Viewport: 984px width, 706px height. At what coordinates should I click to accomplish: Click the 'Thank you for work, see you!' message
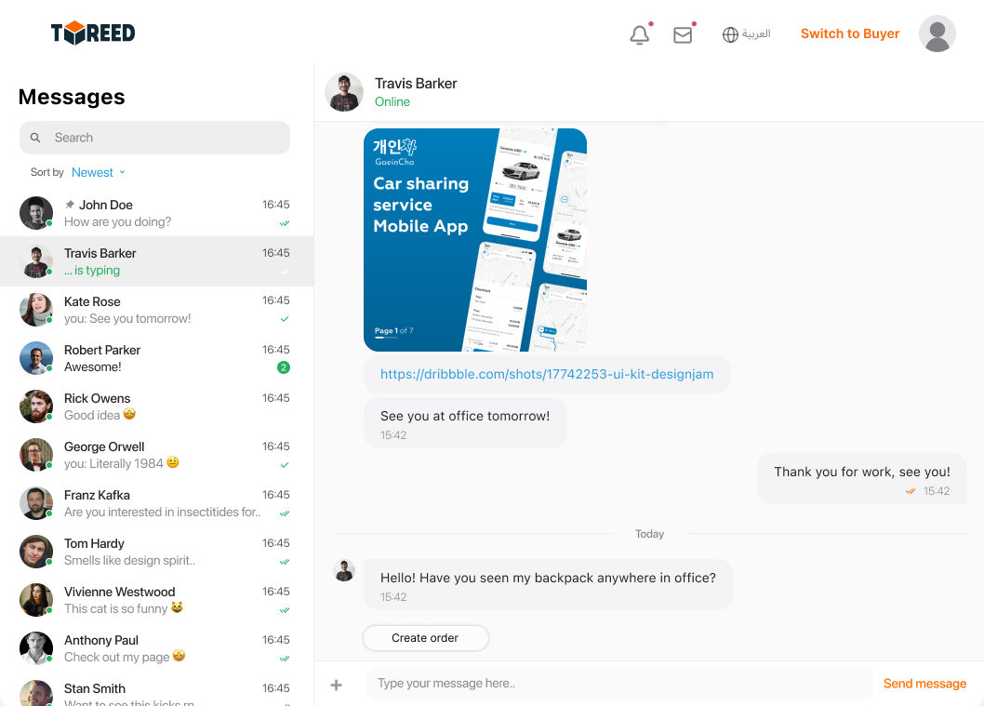(861, 478)
